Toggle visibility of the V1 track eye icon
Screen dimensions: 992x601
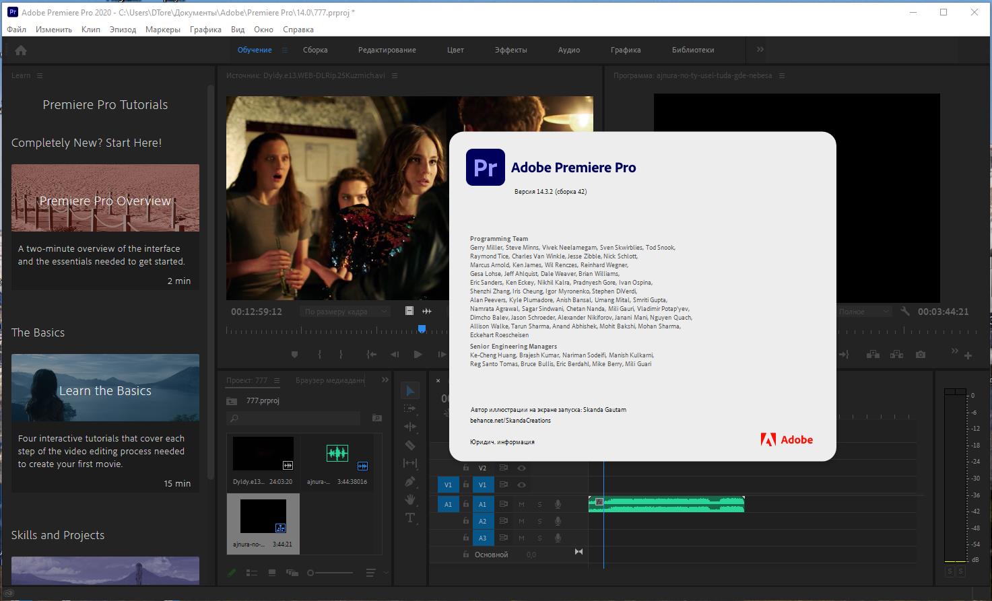[x=521, y=485]
